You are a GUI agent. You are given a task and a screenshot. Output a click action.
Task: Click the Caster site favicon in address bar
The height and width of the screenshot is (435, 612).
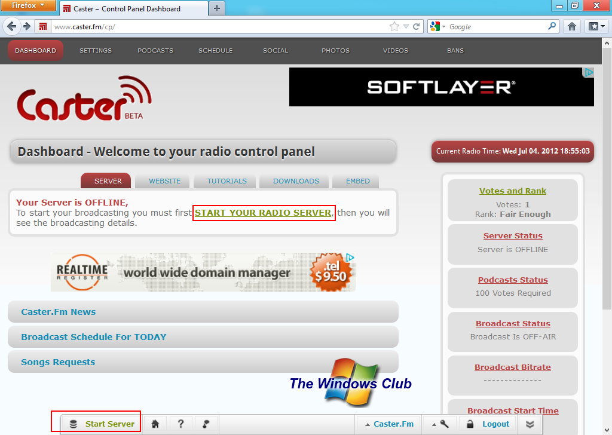43,26
